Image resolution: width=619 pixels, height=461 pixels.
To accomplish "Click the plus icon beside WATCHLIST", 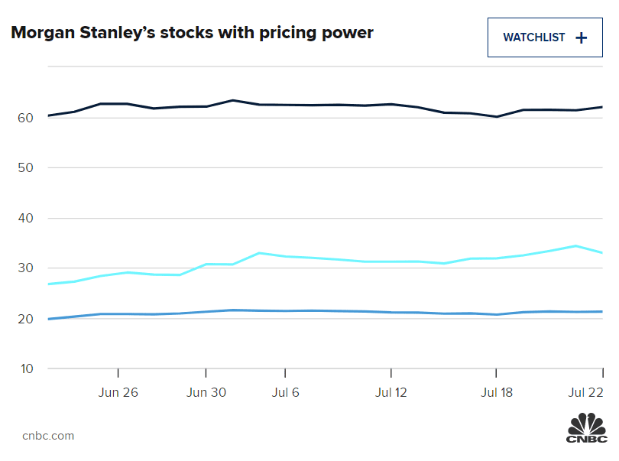I will click(582, 37).
